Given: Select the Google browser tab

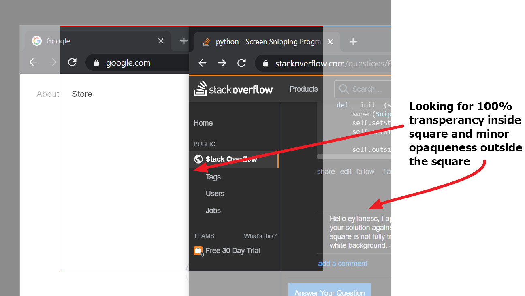Looking at the screenshot, I should tap(98, 41).
